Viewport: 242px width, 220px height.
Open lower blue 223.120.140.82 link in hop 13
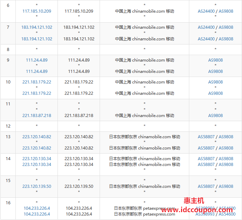pyautogui.click(x=37, y=148)
